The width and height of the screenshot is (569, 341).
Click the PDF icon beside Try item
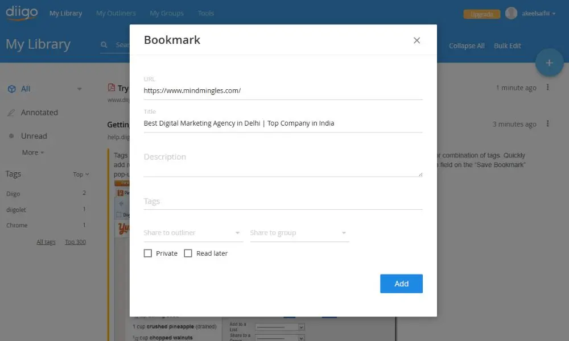(112, 88)
